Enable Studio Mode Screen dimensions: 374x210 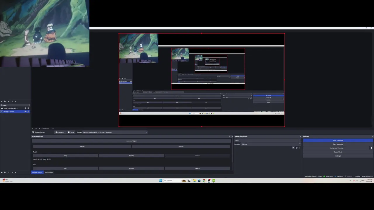(338, 152)
